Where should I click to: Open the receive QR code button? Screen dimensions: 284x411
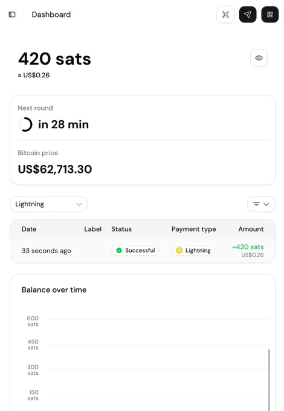pyautogui.click(x=270, y=15)
